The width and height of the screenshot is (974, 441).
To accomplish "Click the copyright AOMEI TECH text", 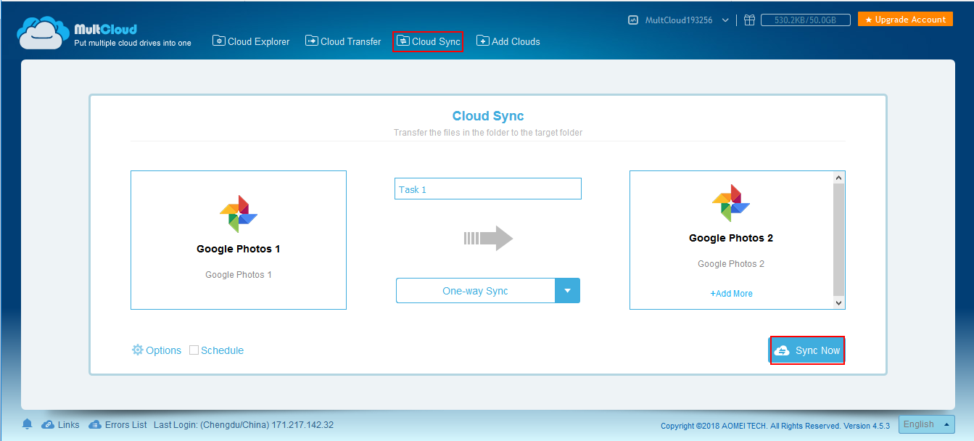I will pyautogui.click(x=775, y=426).
